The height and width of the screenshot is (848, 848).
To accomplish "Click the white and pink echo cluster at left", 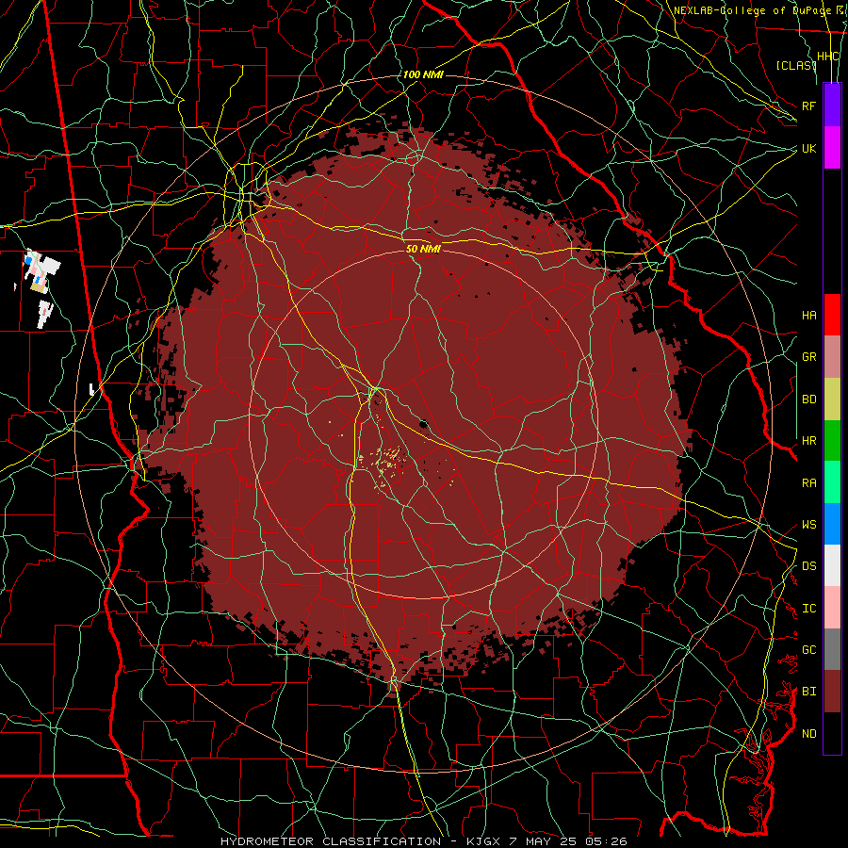I will pyautogui.click(x=41, y=271).
